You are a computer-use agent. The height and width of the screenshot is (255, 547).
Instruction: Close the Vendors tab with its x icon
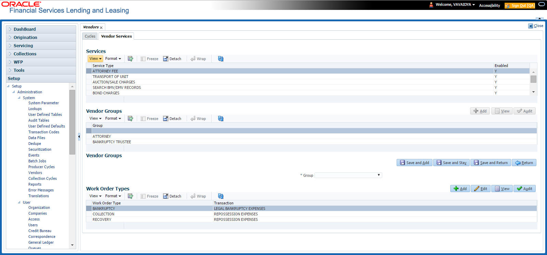pos(101,28)
